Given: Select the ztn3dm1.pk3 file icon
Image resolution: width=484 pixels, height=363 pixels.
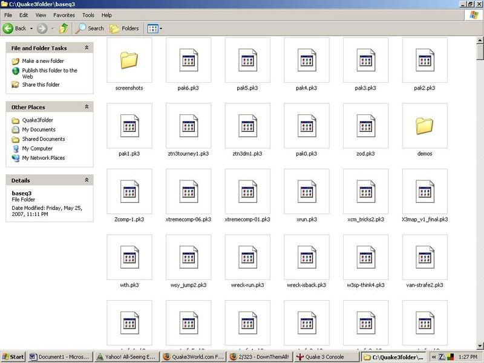Looking at the screenshot, I should point(247,126).
